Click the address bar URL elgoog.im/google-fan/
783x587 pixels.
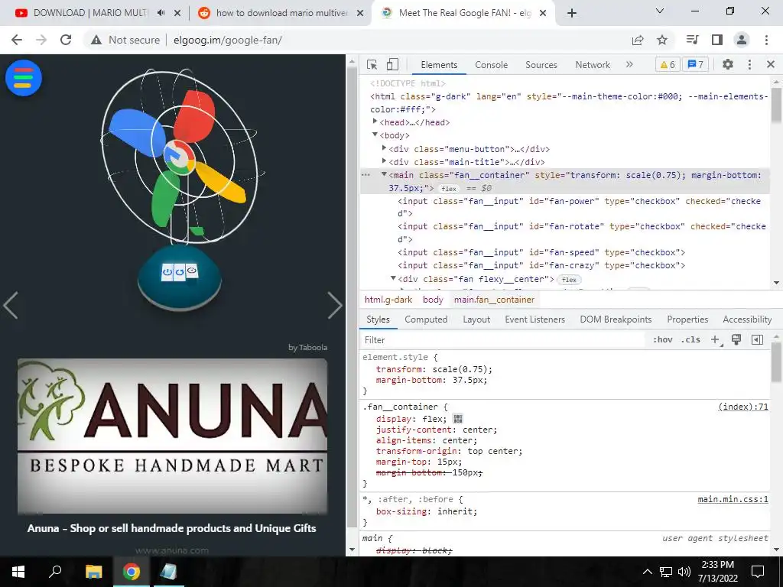click(228, 40)
